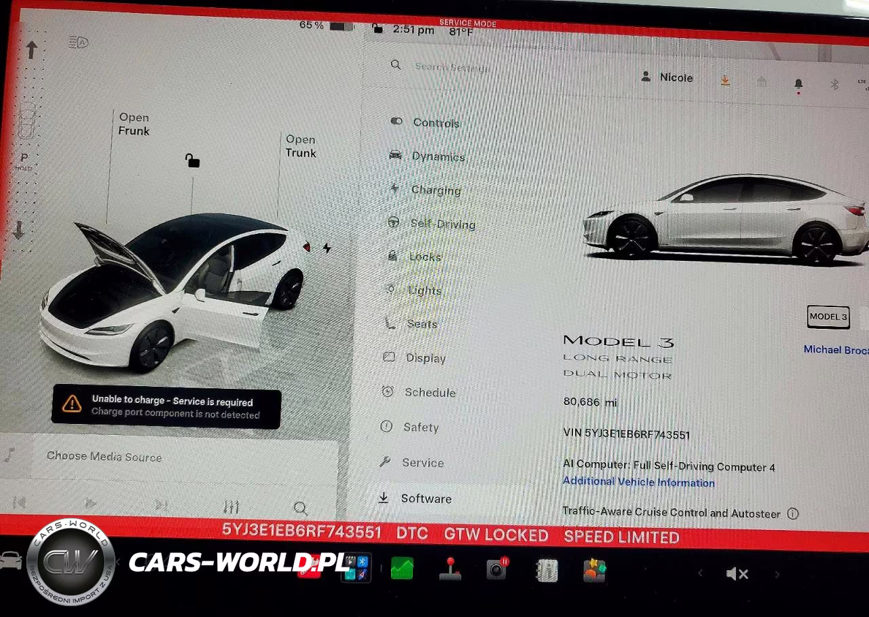Tap Open Trunk
The height and width of the screenshot is (617, 869).
301,146
